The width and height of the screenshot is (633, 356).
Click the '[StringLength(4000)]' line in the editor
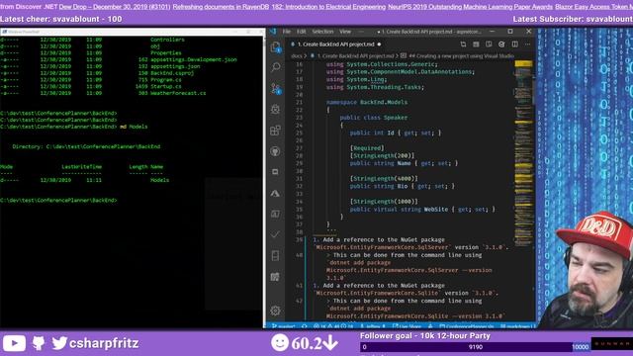coord(384,178)
